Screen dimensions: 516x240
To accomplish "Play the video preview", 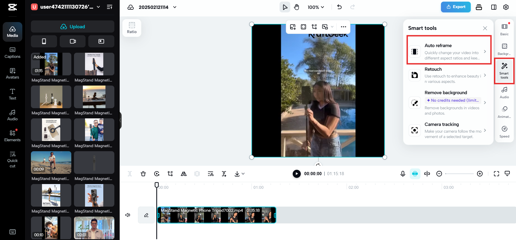I will click(296, 174).
